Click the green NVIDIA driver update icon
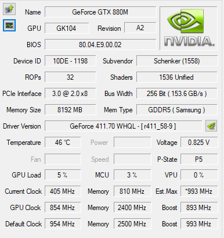This screenshot has width=224, height=238. tap(211, 126)
